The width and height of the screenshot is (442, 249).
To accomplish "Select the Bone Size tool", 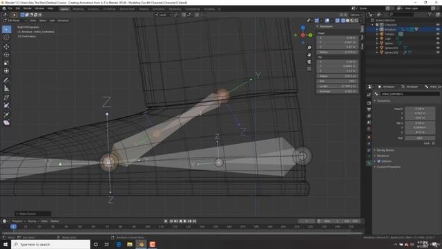I will pos(6,106).
